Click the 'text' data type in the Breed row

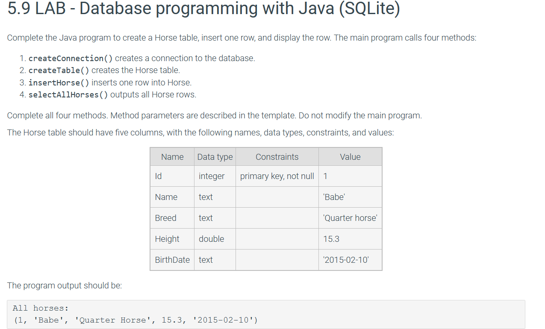coord(215,218)
